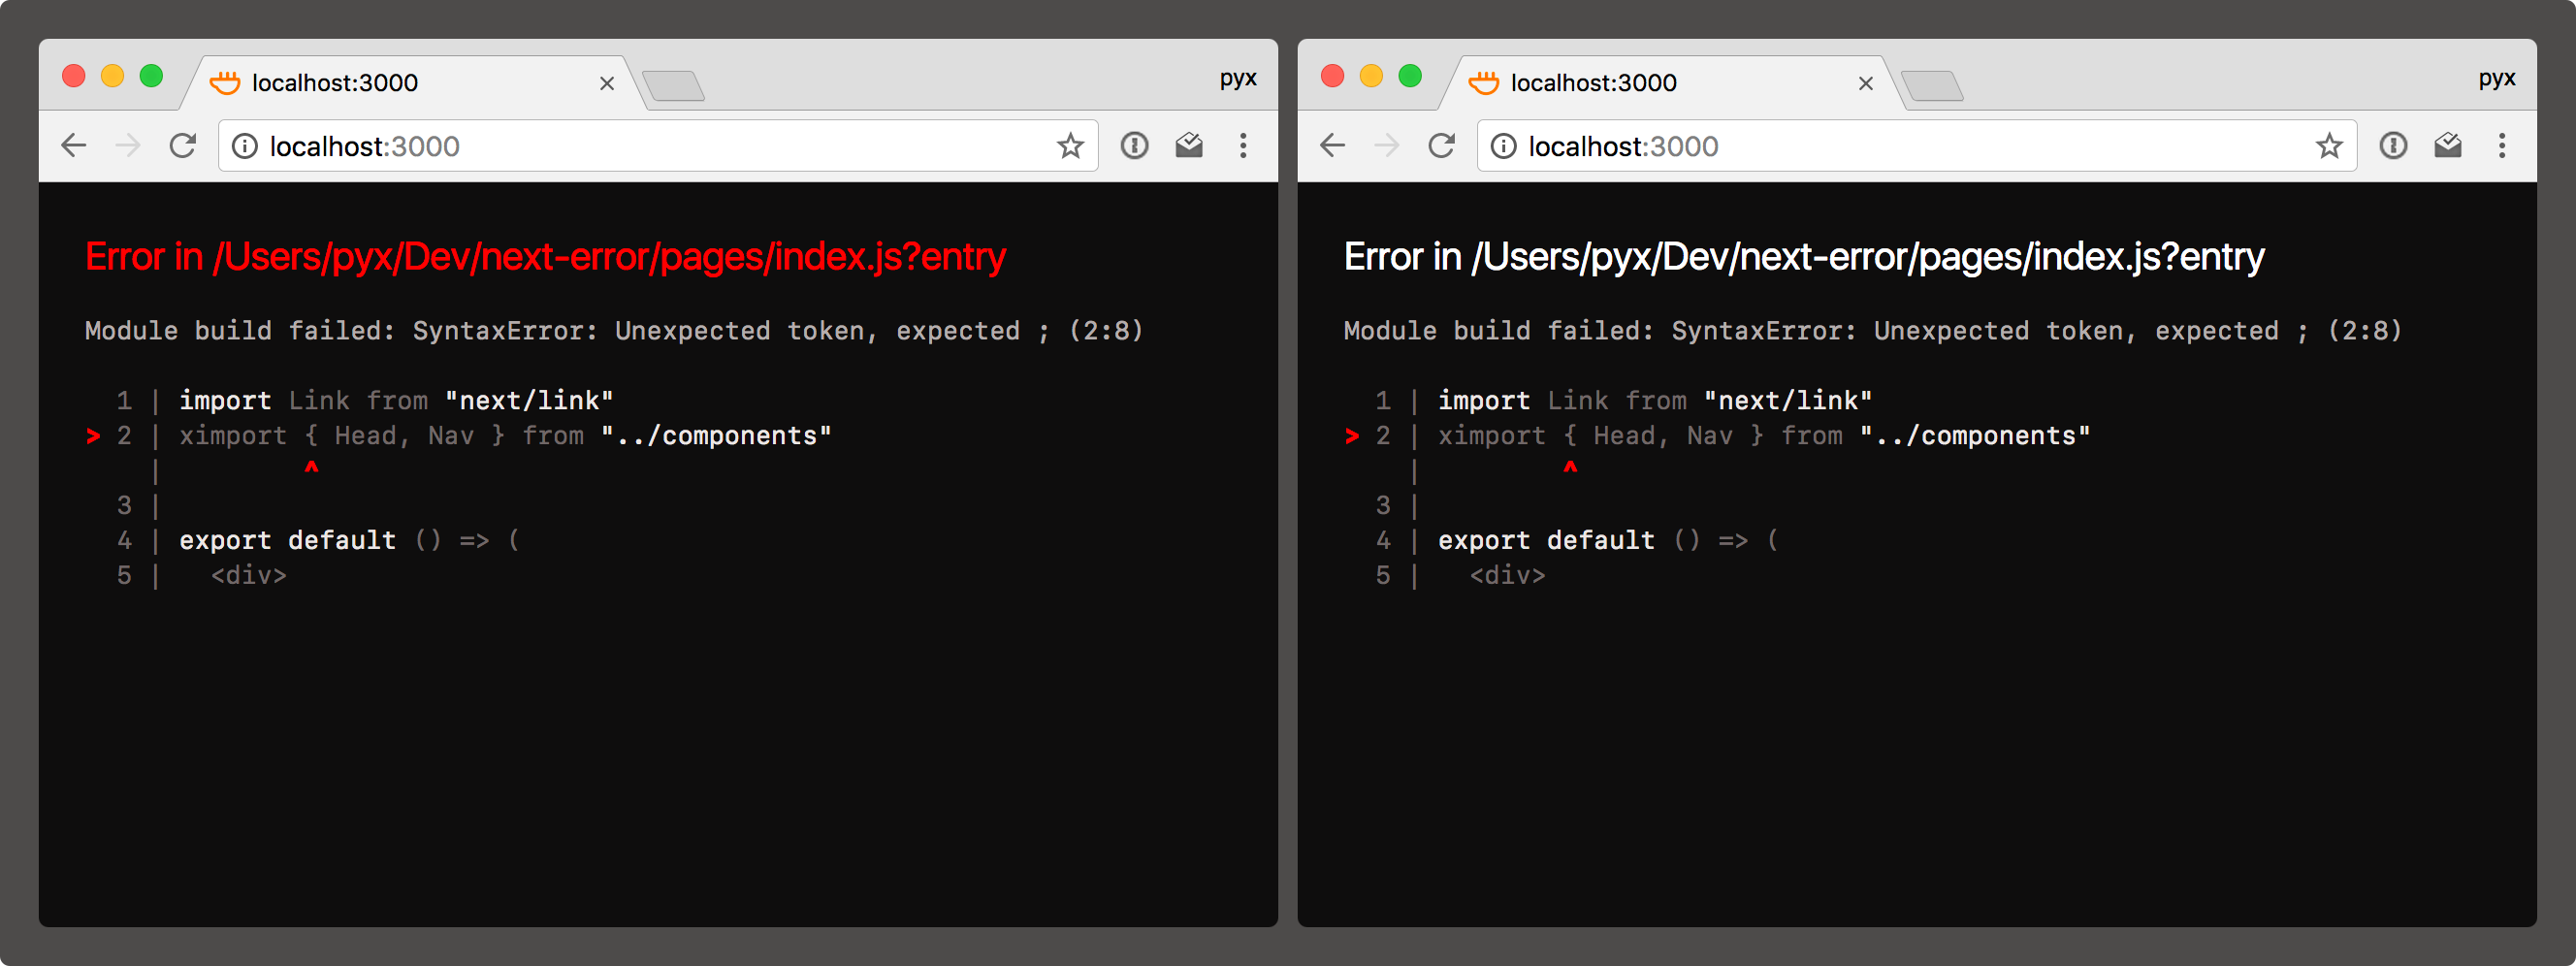Click pyx profile button in left window
The width and height of the screenshot is (2576, 966).
[x=1238, y=78]
